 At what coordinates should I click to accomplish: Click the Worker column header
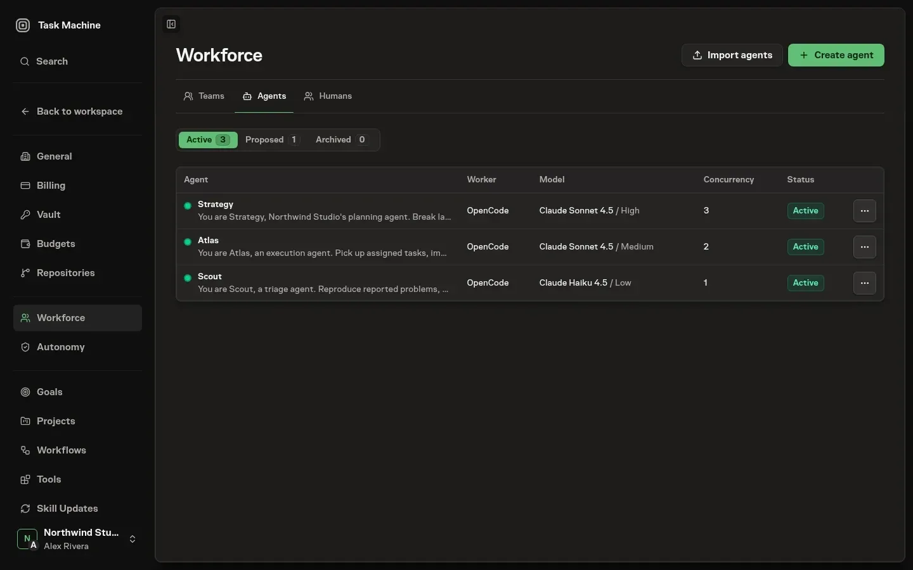(482, 180)
